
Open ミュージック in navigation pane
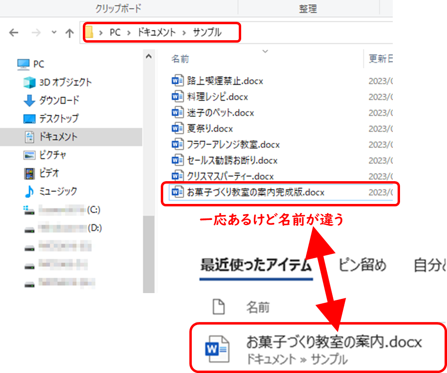pyautogui.click(x=58, y=191)
